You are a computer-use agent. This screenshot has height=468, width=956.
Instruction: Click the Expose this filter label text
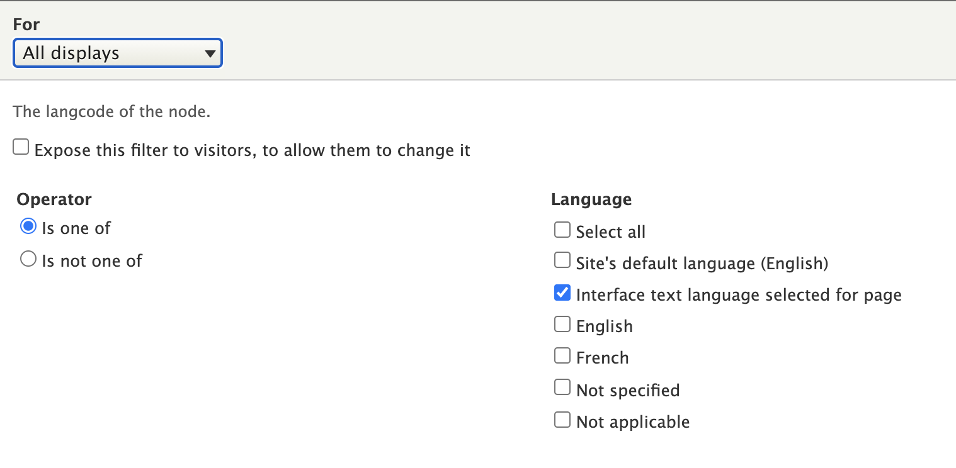(x=251, y=150)
